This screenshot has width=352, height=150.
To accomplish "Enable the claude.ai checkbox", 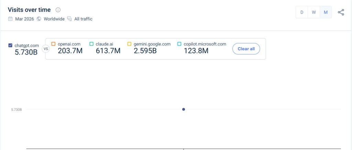I will click(x=91, y=44).
